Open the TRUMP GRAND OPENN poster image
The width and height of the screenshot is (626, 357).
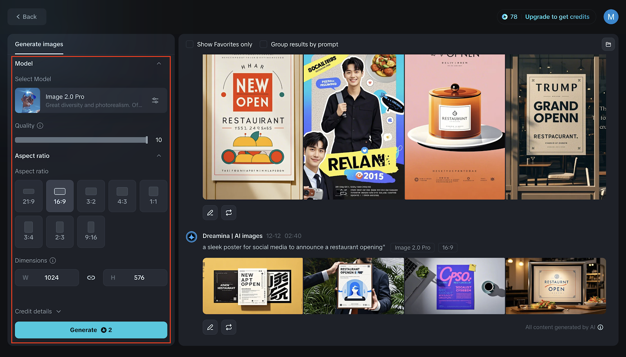[556, 127]
